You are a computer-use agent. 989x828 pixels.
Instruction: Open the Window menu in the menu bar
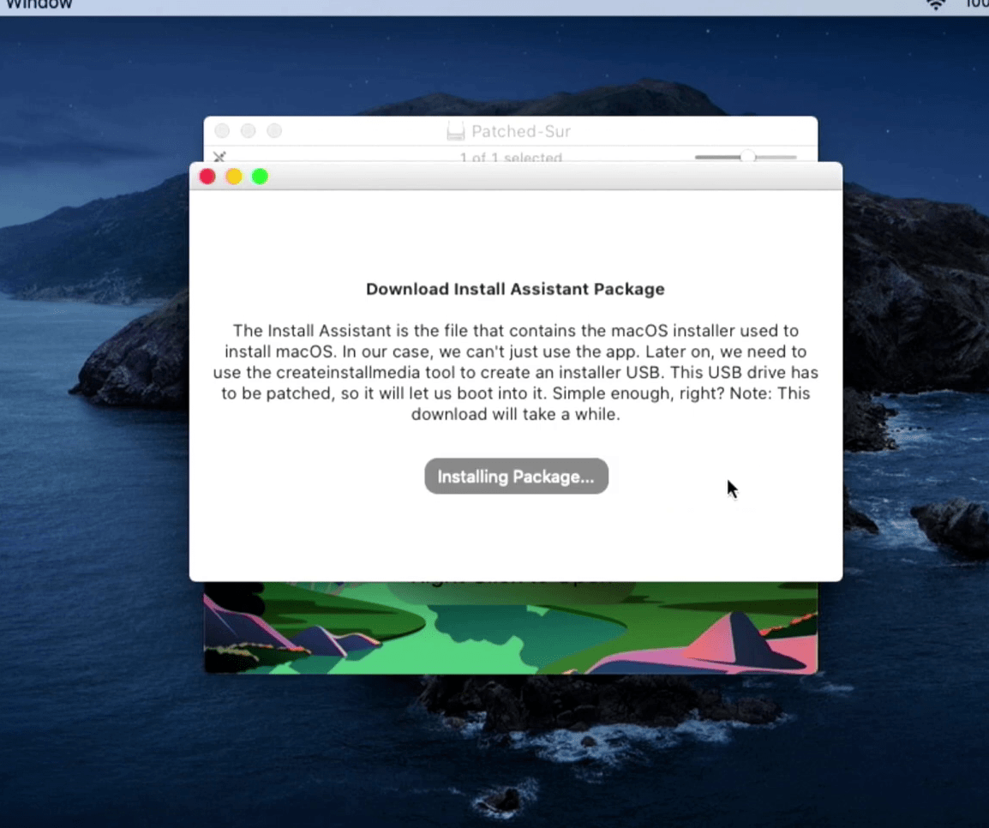(39, 5)
